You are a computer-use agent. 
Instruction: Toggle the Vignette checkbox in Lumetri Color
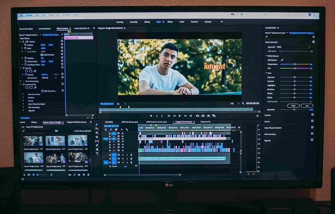312,140
